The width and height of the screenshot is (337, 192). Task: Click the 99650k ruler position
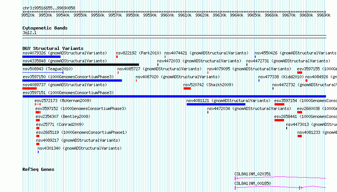254,15
